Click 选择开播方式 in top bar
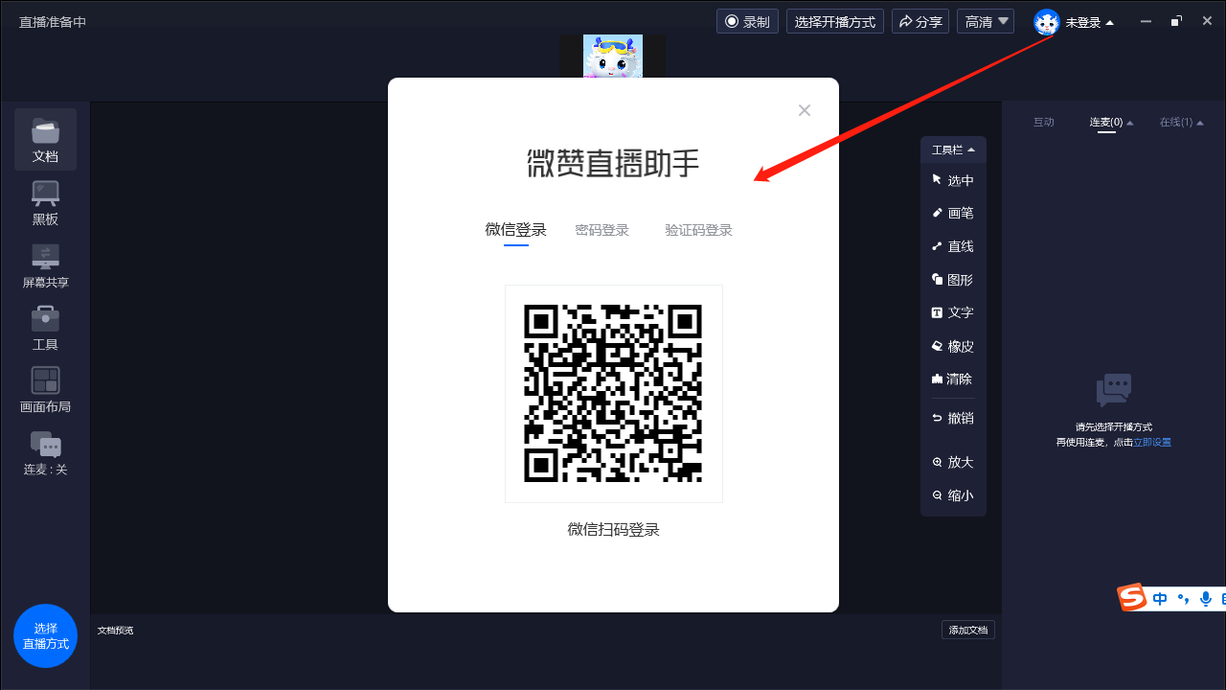 835,21
